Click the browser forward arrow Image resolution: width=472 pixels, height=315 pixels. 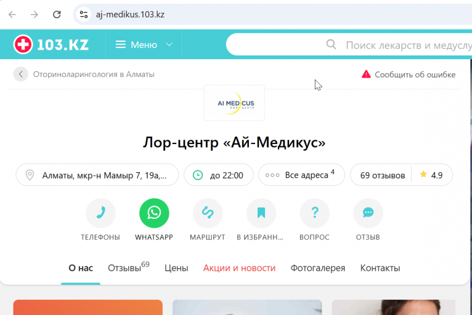(35, 14)
